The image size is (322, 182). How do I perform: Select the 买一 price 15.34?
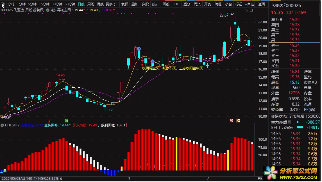click(x=295, y=46)
